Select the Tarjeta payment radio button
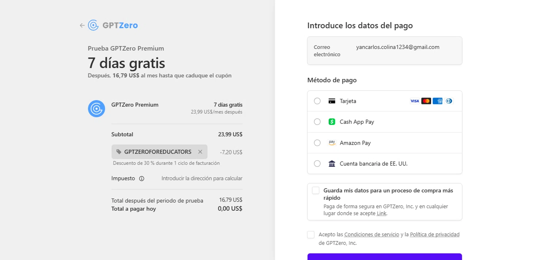Viewport: 548px width, 260px height. tap(317, 101)
